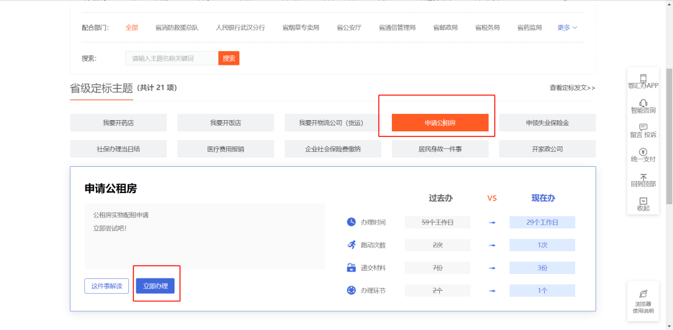Open 智能咨询 headset icon
This screenshot has width=673, height=330.
(643, 103)
